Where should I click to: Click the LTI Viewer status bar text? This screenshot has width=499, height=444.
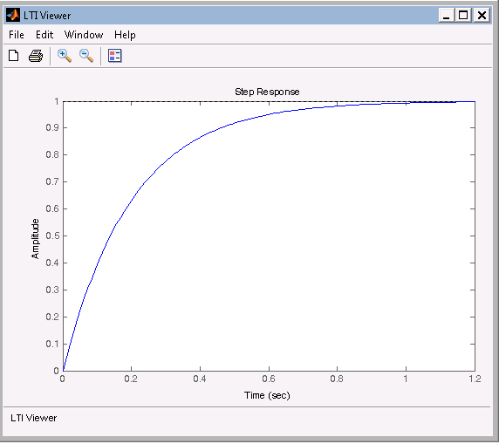[33, 418]
